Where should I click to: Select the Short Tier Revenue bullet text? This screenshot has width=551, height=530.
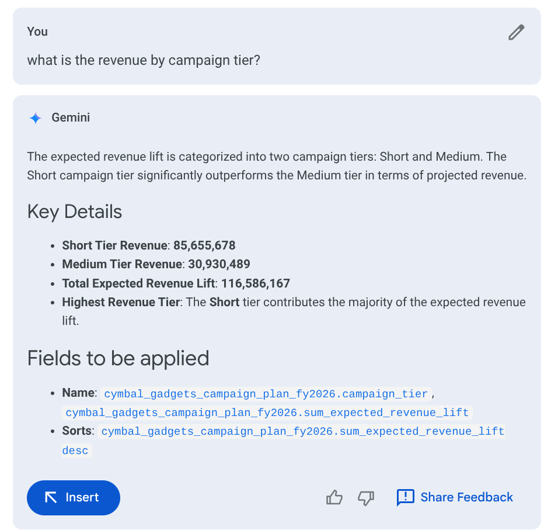tap(148, 245)
